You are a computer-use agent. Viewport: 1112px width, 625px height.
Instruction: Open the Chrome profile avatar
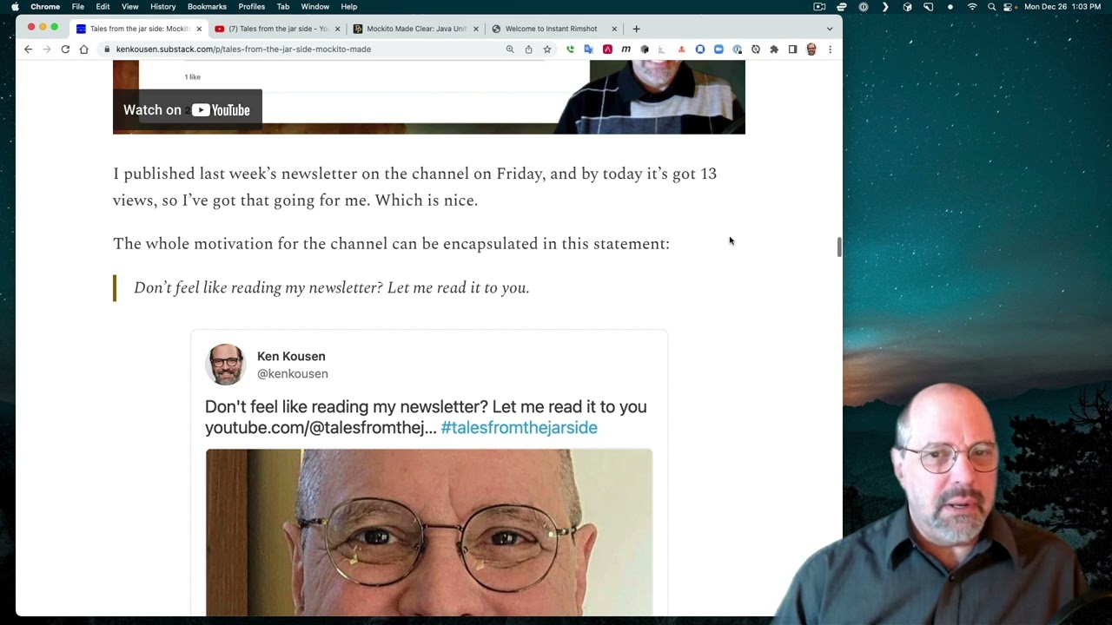(x=811, y=49)
